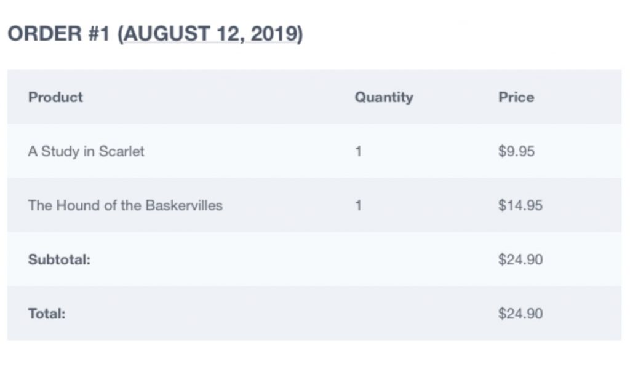The height and width of the screenshot is (383, 630).
Task: Open The Hound of the Baskervilles product
Action: pos(126,205)
